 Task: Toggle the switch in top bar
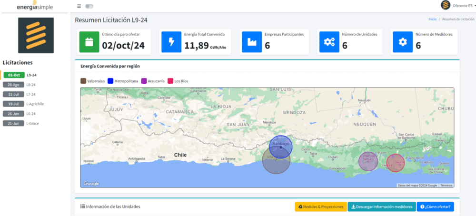pyautogui.click(x=89, y=6)
